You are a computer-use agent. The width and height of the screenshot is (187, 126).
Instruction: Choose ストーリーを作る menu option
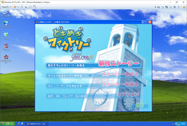click(x=93, y=75)
